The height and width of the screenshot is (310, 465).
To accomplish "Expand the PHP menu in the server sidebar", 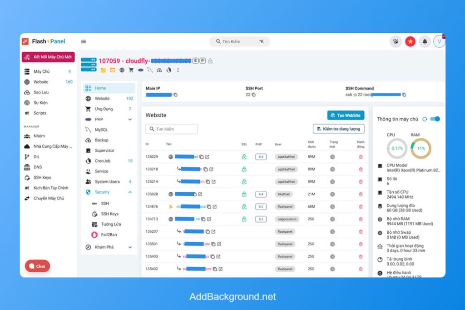I will pyautogui.click(x=108, y=119).
